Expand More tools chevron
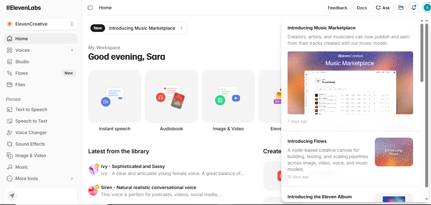 (72, 178)
